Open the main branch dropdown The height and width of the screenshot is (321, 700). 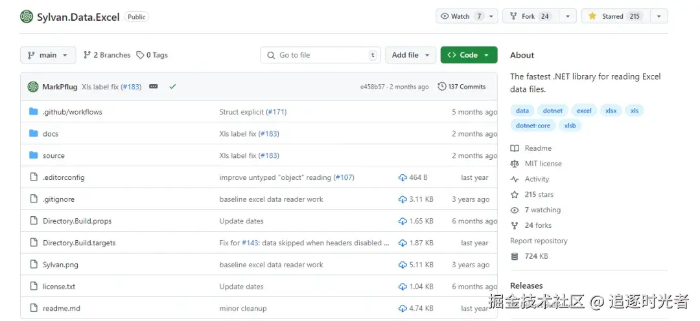pos(48,55)
